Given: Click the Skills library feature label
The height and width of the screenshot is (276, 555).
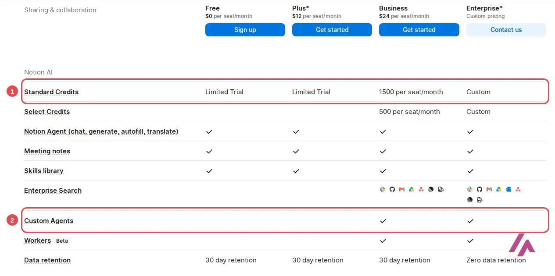Looking at the screenshot, I should pyautogui.click(x=44, y=171).
